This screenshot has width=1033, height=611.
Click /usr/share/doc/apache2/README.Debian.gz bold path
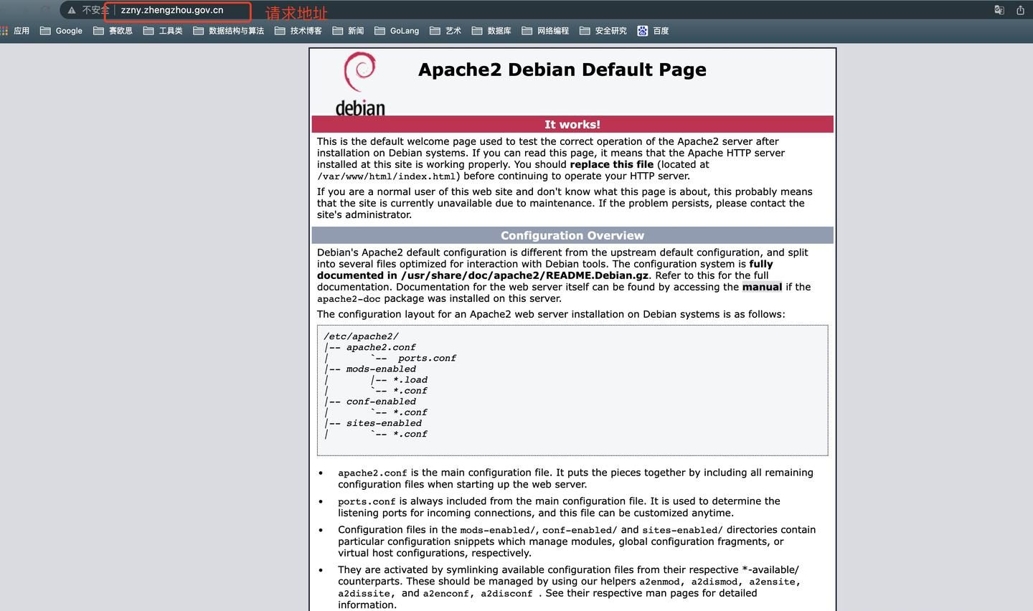[x=524, y=275]
